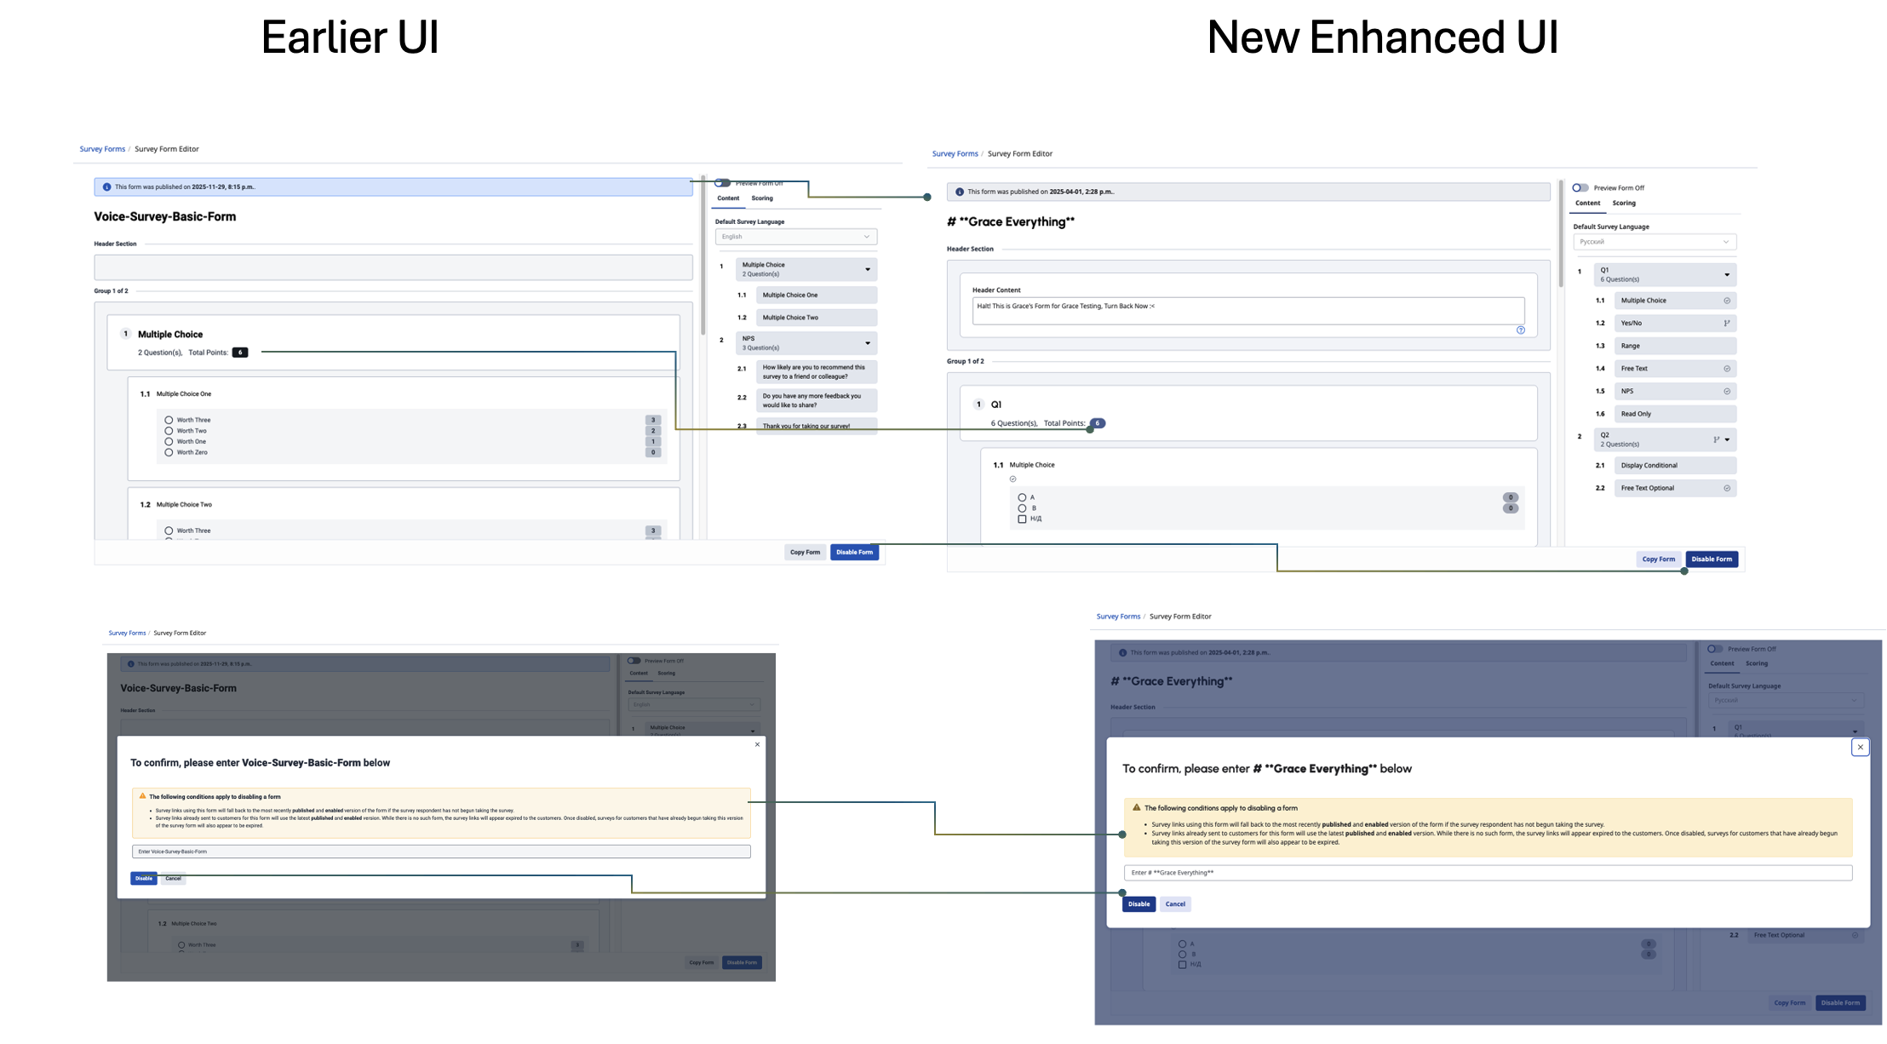Select Content tab above Русский language dropdown
The image size is (1887, 1044).
point(1587,204)
